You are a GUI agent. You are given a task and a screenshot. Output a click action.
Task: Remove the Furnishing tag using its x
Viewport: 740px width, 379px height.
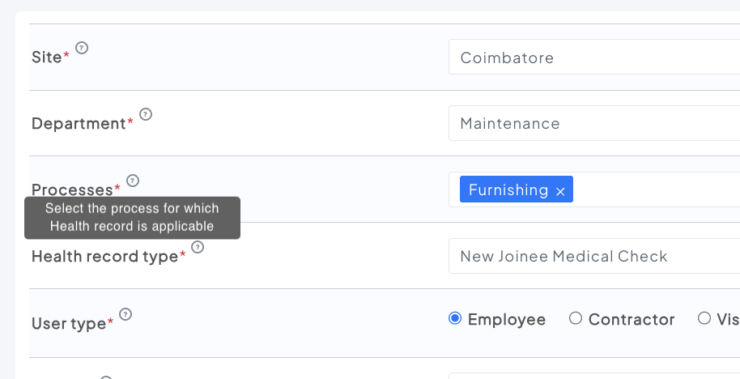(x=560, y=191)
